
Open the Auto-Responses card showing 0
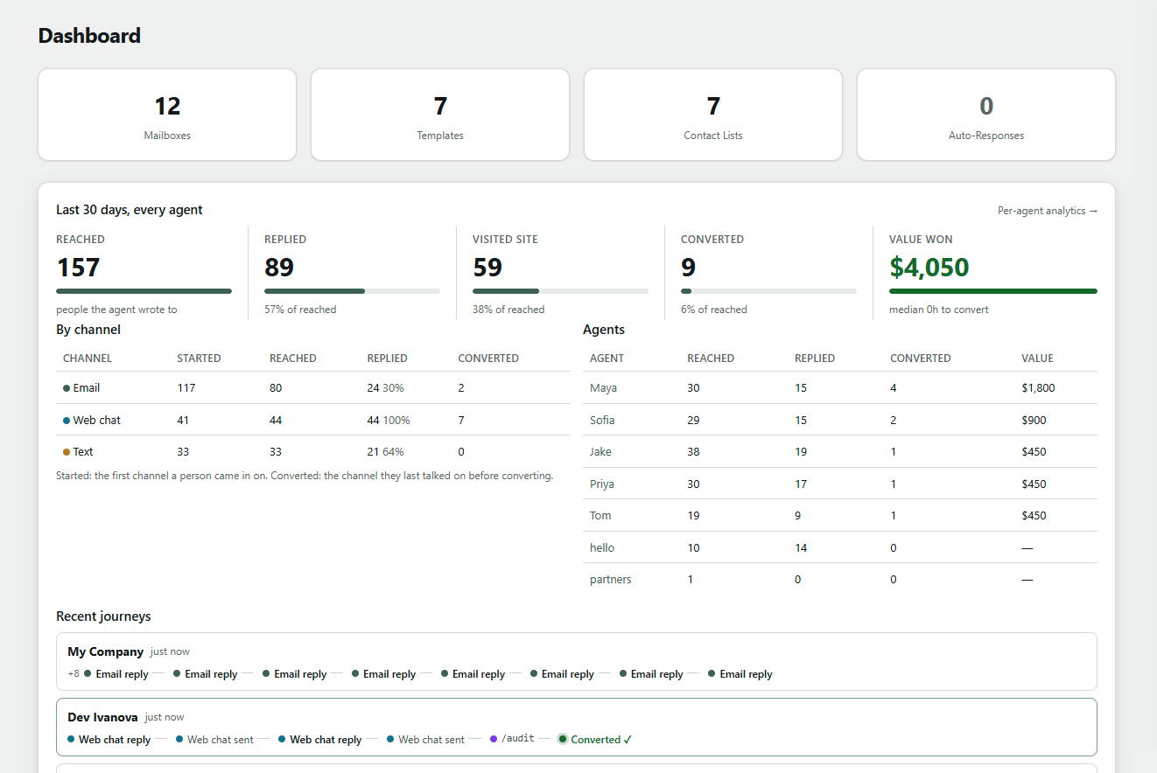click(x=986, y=115)
